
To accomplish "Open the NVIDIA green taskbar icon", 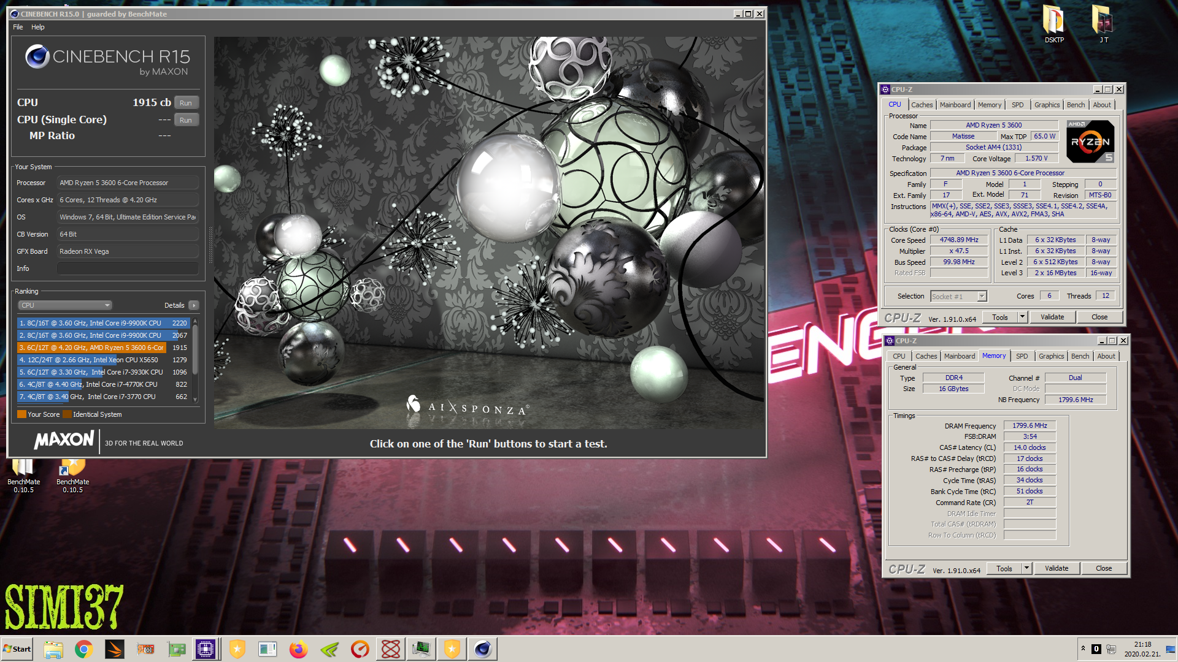I will point(329,649).
